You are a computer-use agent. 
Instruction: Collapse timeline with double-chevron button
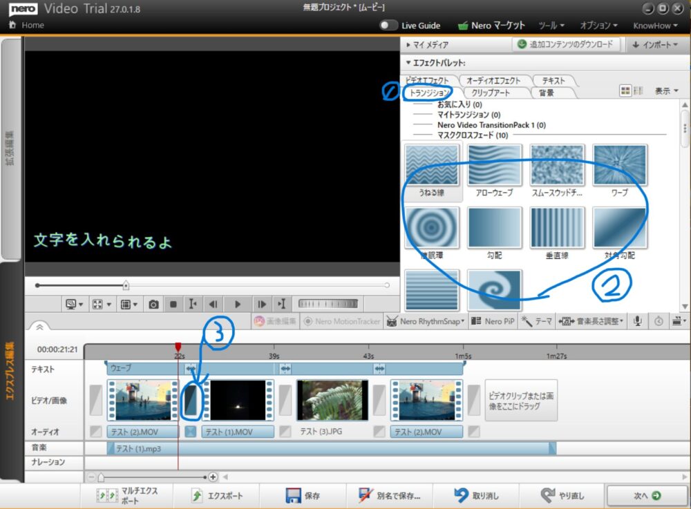click(x=39, y=327)
